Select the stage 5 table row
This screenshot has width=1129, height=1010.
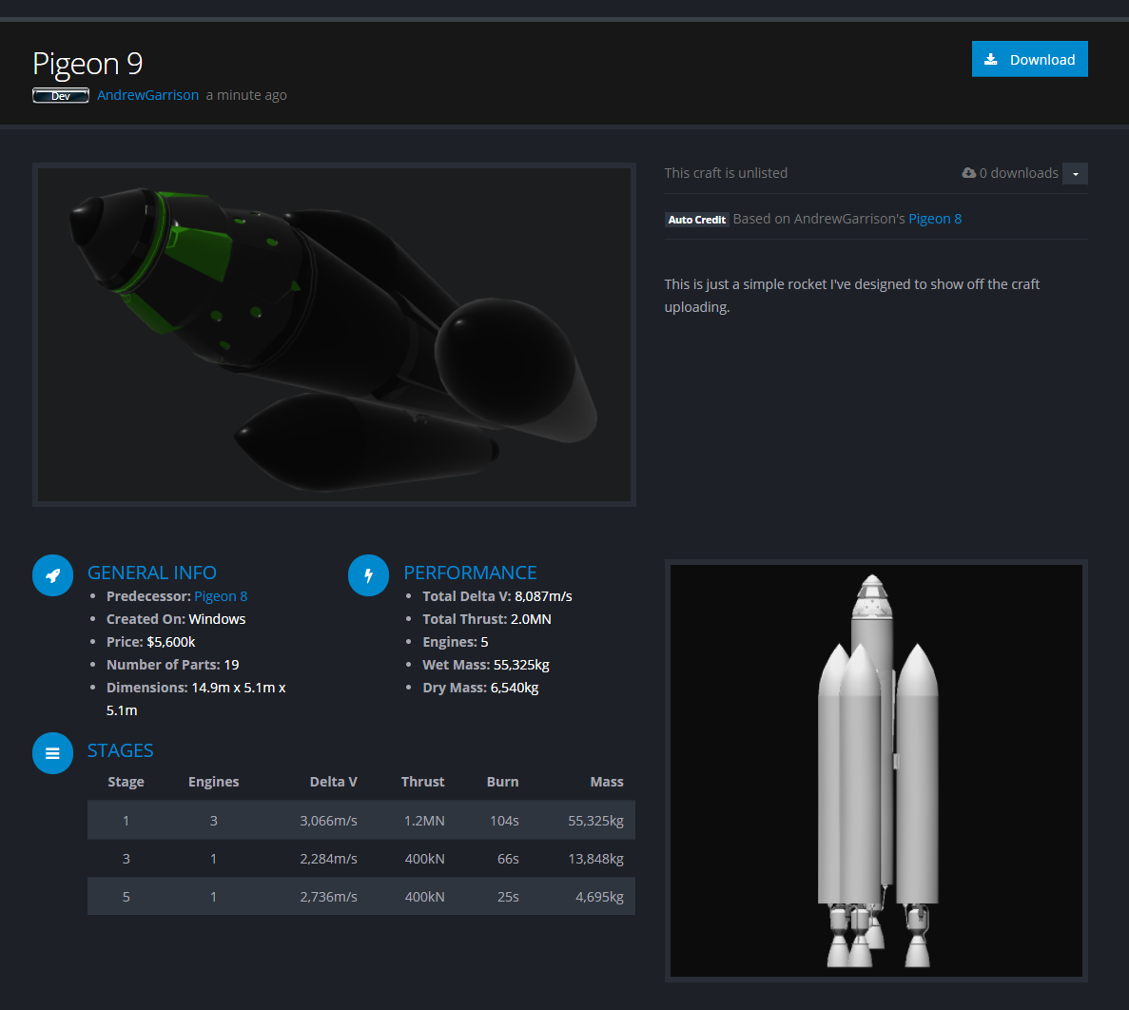tap(361, 897)
